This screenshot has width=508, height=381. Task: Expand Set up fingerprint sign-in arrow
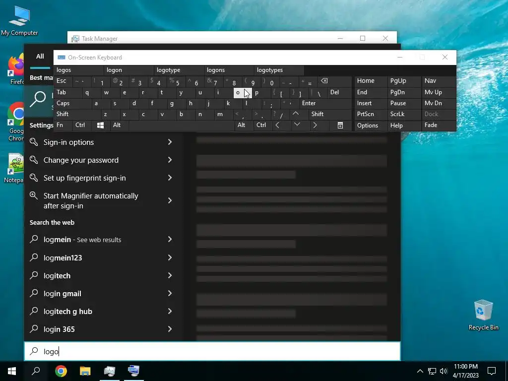[170, 178]
